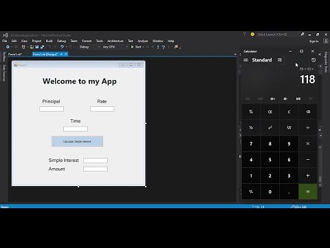
Task: Open the Any CPU platform dropdown
Action: click(x=115, y=47)
